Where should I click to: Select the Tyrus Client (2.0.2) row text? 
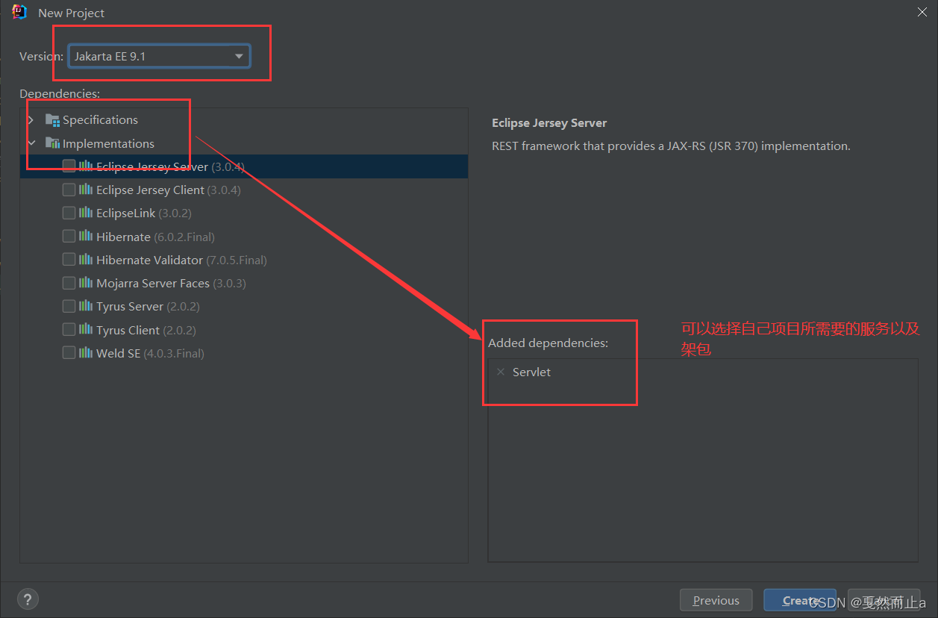pyautogui.click(x=146, y=330)
